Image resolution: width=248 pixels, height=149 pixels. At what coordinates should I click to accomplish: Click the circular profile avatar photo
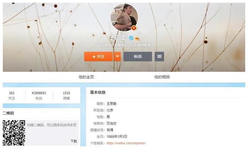point(124,17)
